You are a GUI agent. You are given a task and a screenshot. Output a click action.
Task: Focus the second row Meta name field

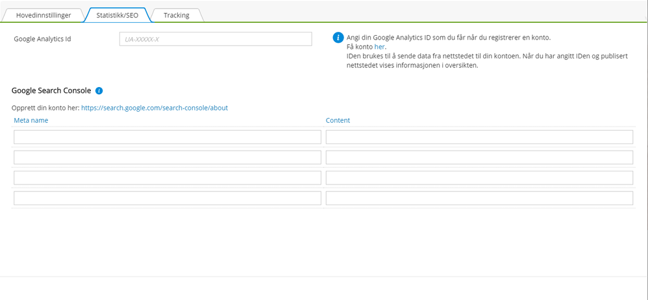168,157
